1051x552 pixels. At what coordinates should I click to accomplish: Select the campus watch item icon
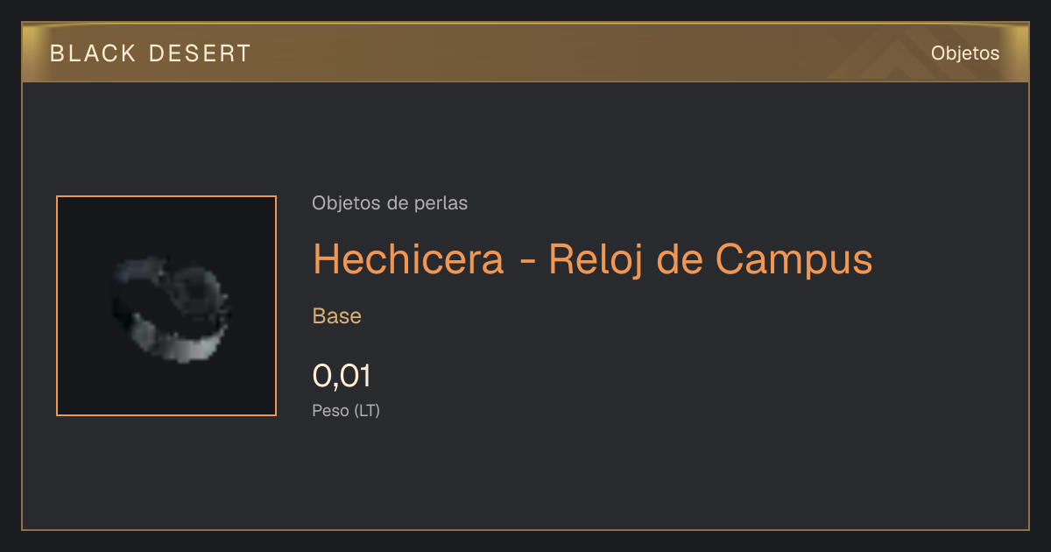click(166, 306)
